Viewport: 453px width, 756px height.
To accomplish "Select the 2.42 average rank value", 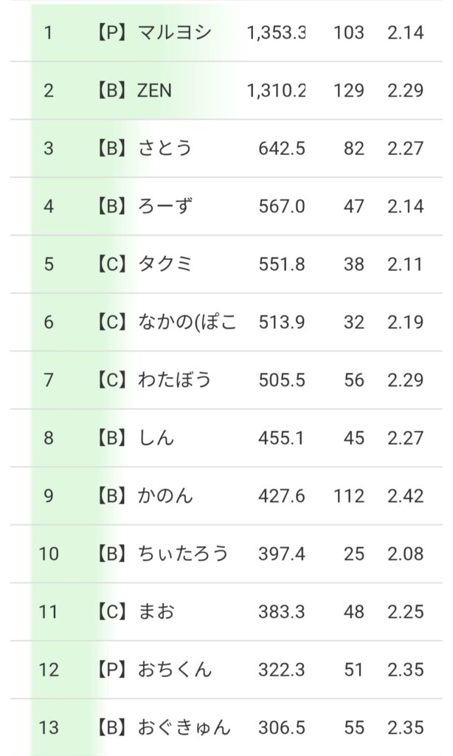I will [x=405, y=495].
